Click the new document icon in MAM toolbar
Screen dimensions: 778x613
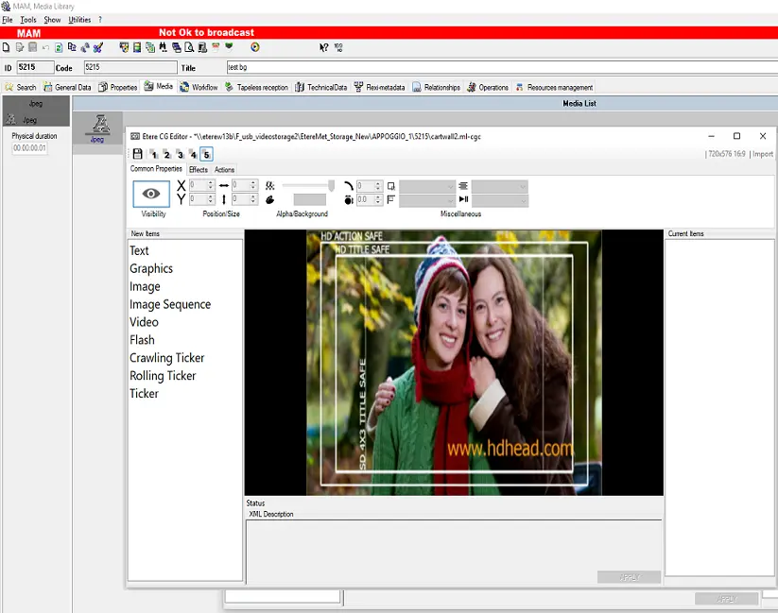[7, 47]
